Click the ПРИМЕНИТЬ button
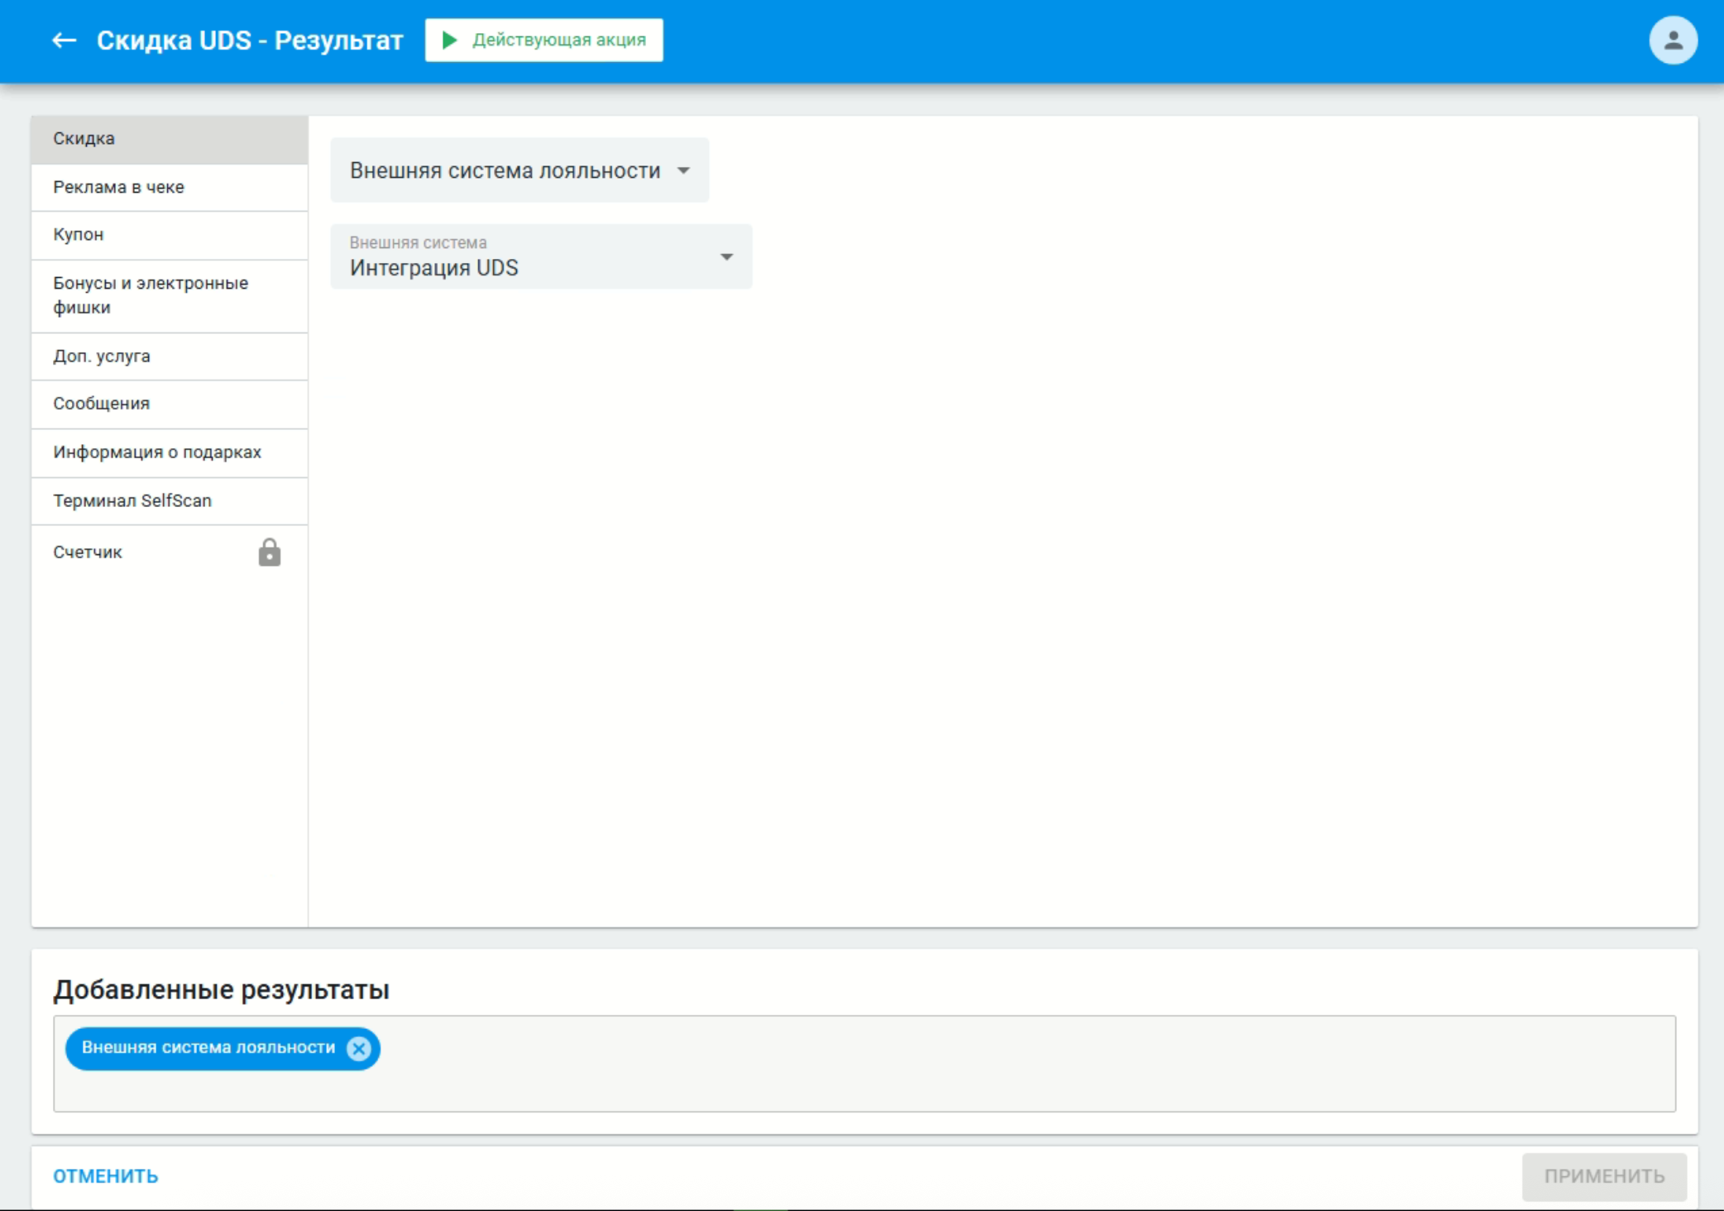Image resolution: width=1724 pixels, height=1211 pixels. pyautogui.click(x=1603, y=1176)
